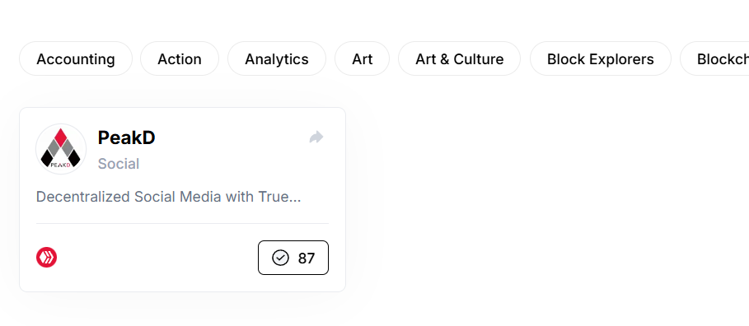The width and height of the screenshot is (749, 326).
Task: Open the PeakD round logo image
Action: click(x=61, y=149)
